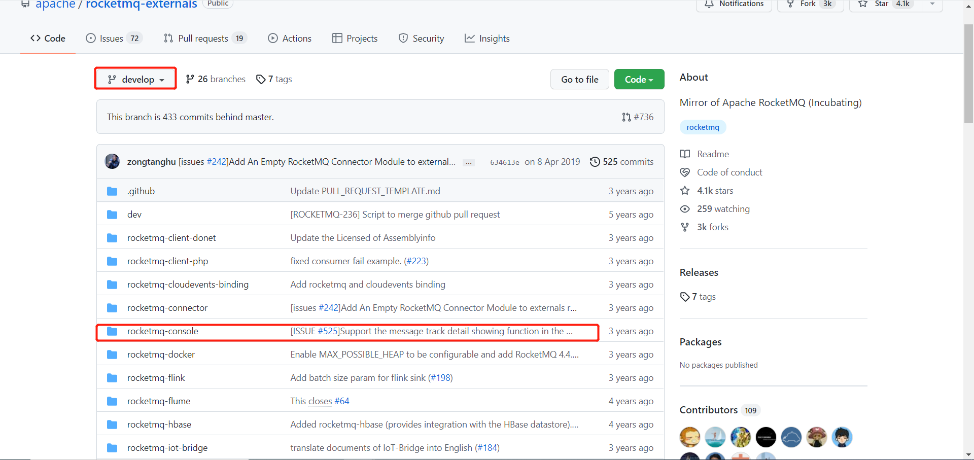The image size is (974, 460).
Task: Open the #223 pull request link
Action: pyautogui.click(x=416, y=261)
